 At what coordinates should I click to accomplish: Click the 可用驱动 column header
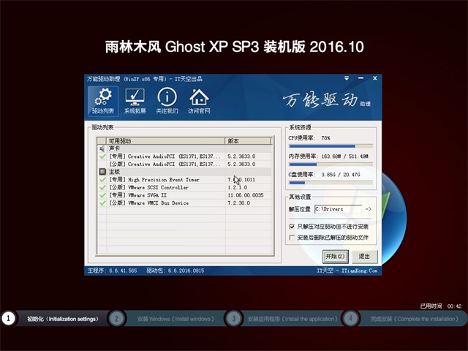pyautogui.click(x=165, y=141)
